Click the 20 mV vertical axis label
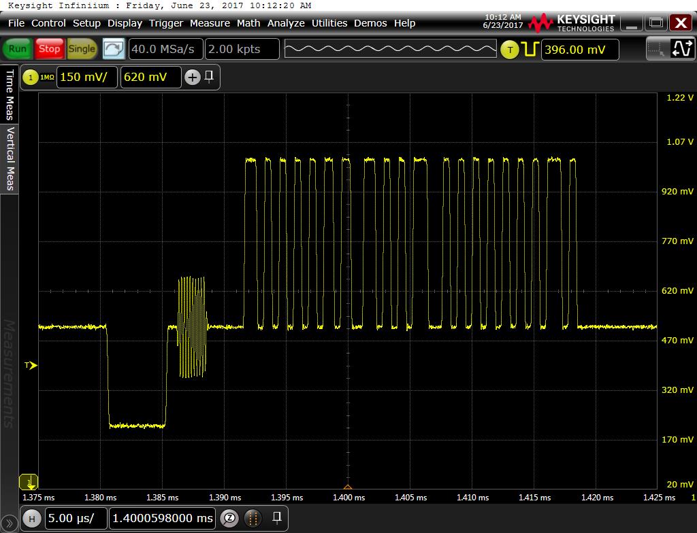 (x=680, y=484)
